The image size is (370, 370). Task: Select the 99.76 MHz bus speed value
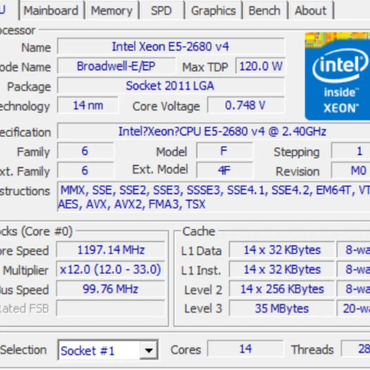(111, 289)
